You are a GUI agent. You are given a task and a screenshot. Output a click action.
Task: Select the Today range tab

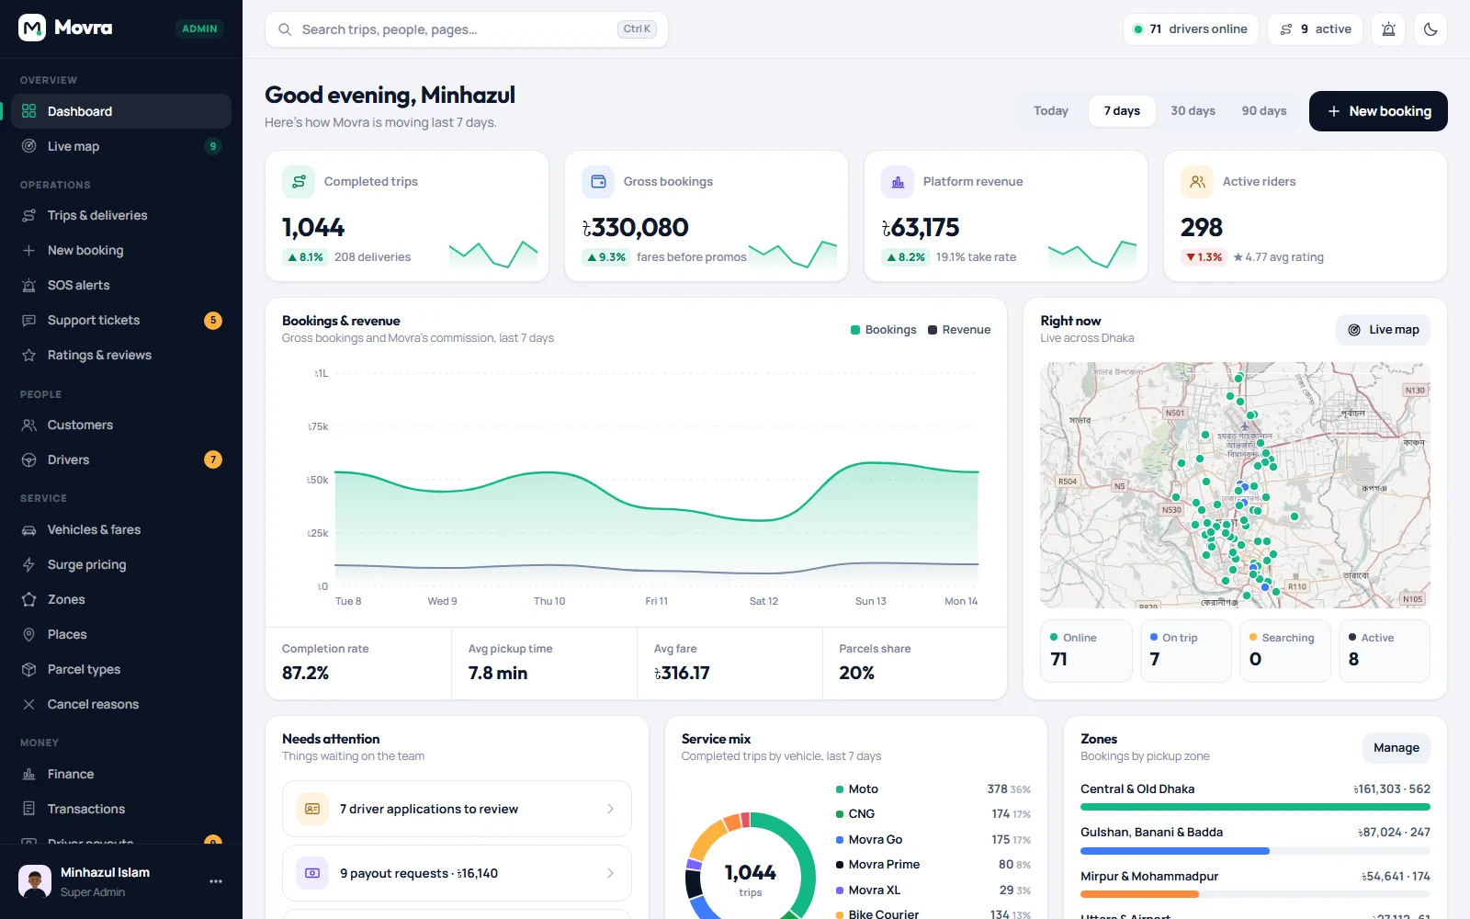tap(1051, 111)
